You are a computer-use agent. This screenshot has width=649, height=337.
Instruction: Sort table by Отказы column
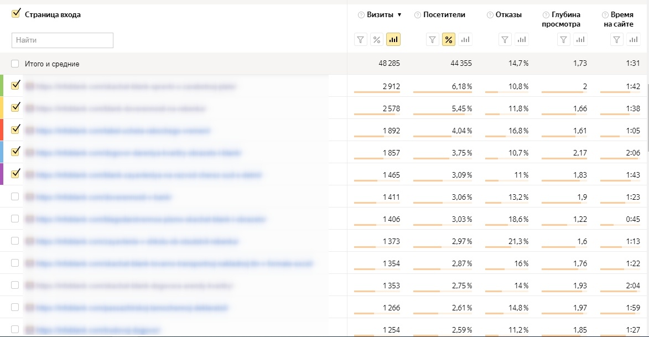pos(508,15)
